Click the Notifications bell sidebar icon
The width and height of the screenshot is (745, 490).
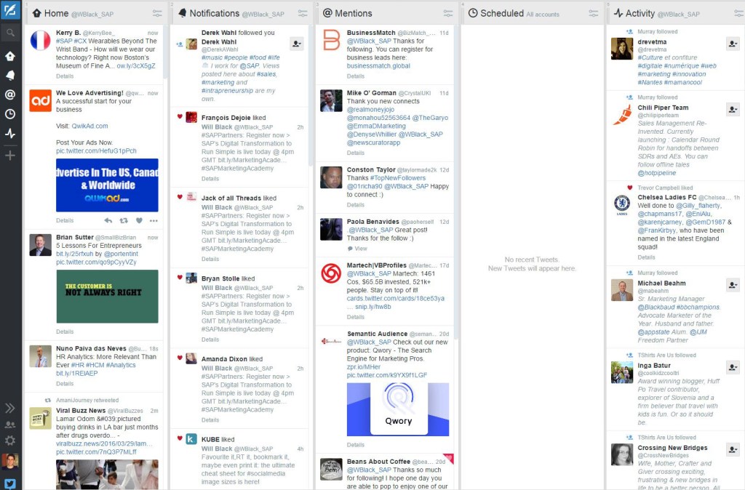click(x=10, y=75)
